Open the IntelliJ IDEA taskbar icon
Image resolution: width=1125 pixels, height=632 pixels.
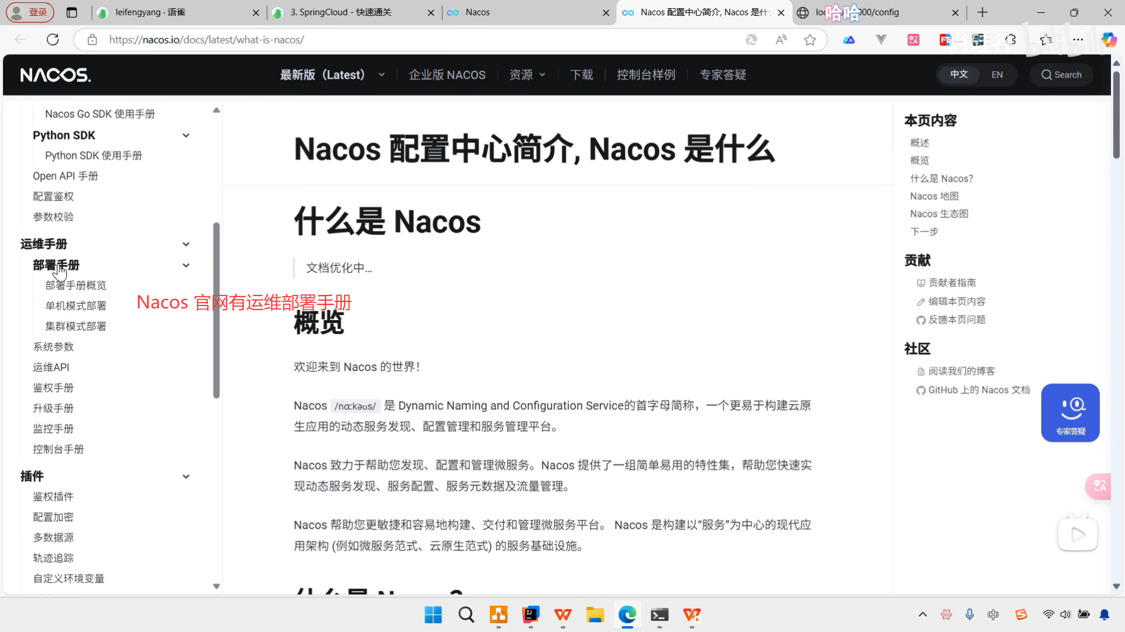[531, 615]
